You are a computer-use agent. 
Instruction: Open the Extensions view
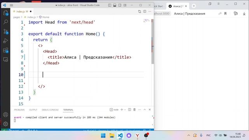click(x=6, y=50)
